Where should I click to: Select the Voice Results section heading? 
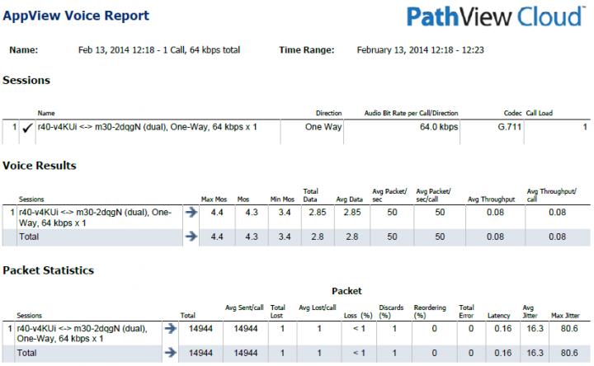(x=40, y=166)
